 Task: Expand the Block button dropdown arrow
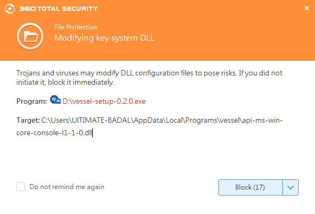(291, 187)
